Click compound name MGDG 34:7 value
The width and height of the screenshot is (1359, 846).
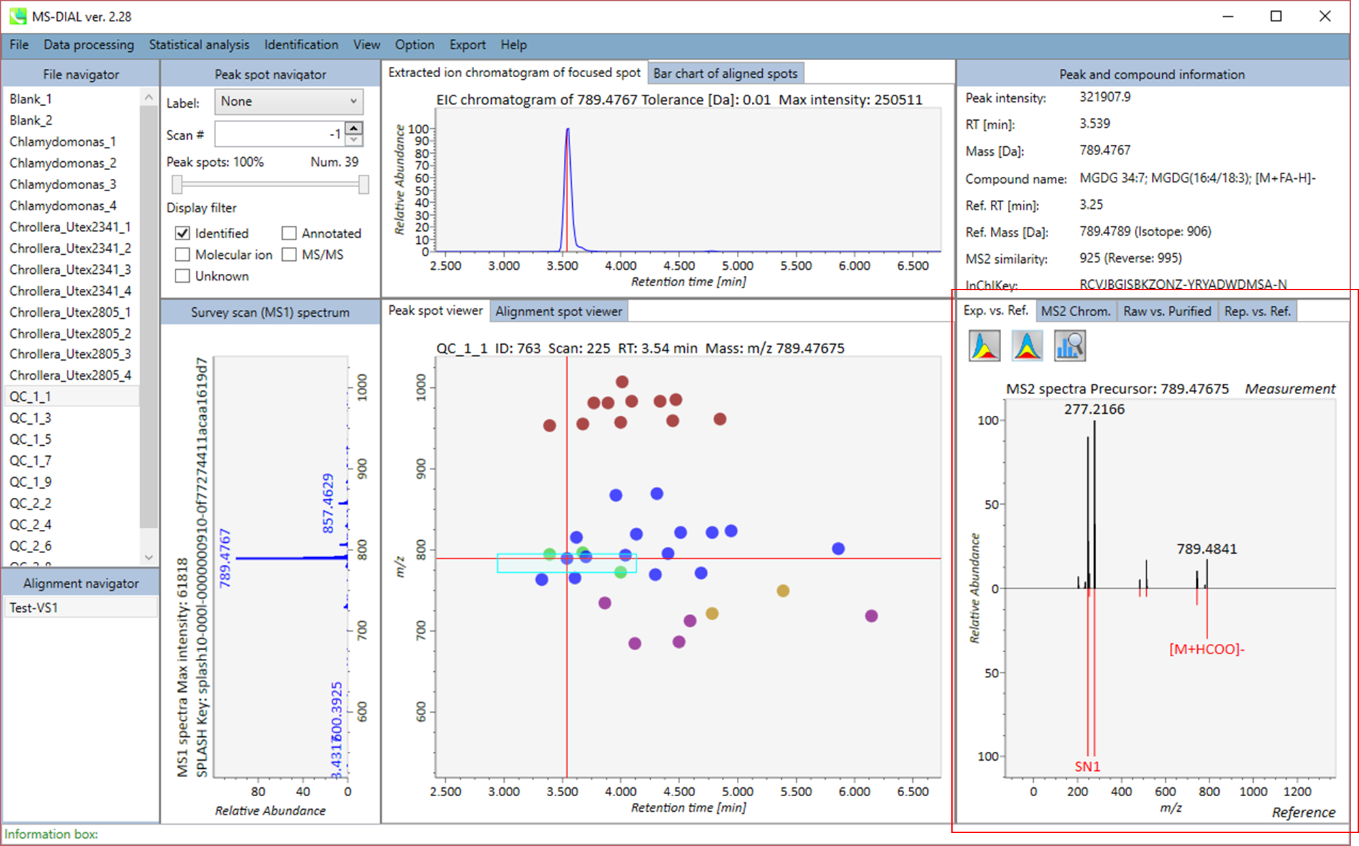point(1197,178)
